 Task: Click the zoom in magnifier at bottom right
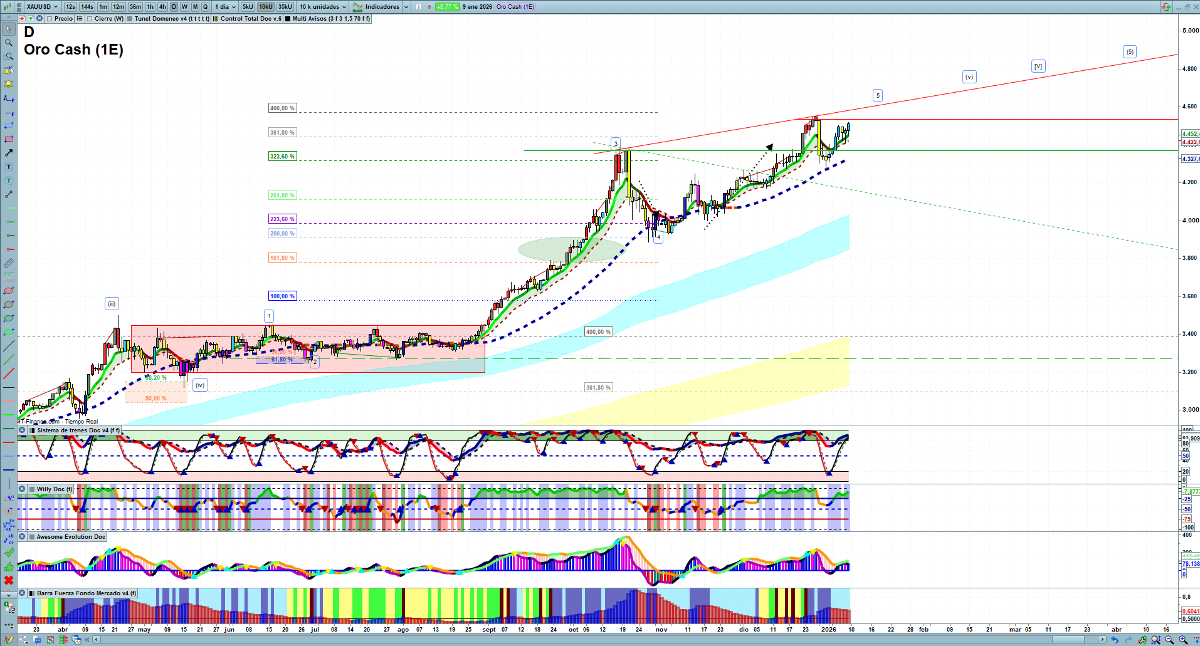coord(1183,640)
